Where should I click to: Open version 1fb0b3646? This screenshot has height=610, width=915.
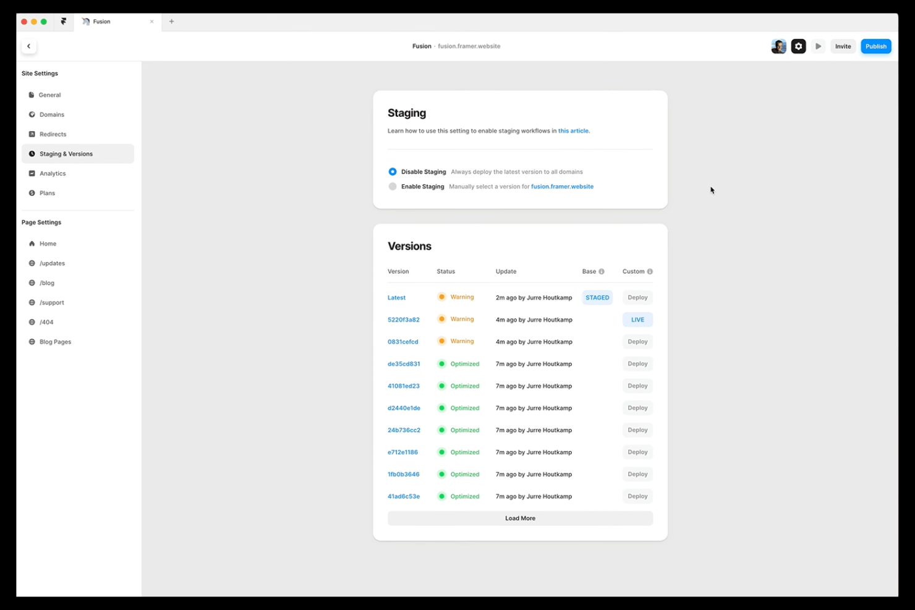[403, 475]
